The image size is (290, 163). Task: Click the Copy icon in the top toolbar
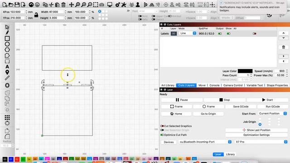click(x=45, y=5)
